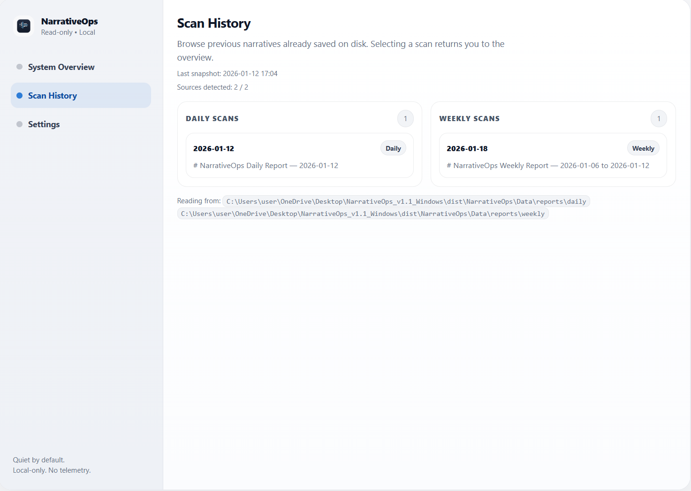Click the blue dot beside Scan History

tap(19, 96)
